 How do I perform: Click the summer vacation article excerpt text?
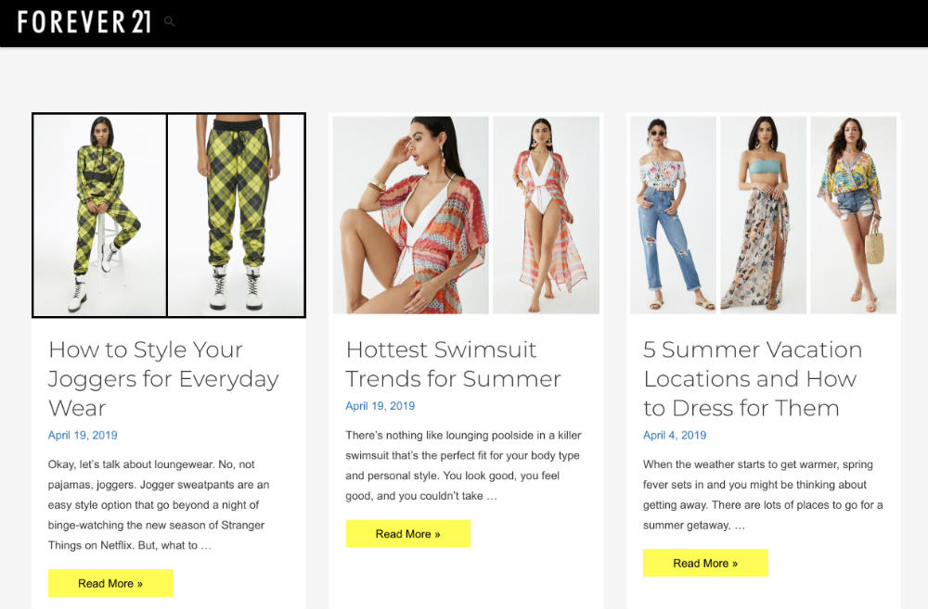(x=763, y=495)
